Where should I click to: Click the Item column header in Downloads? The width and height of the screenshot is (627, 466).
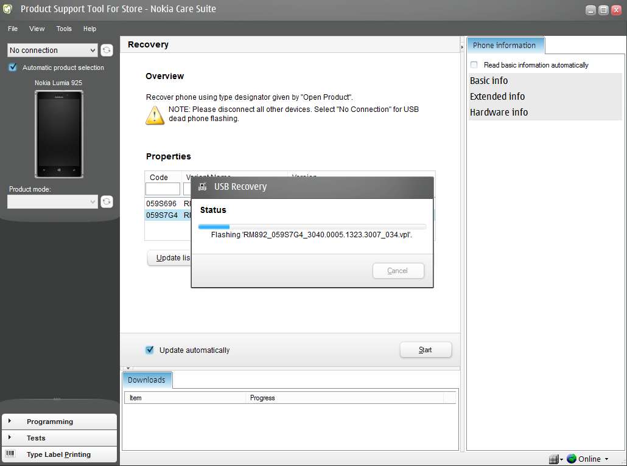[185, 398]
